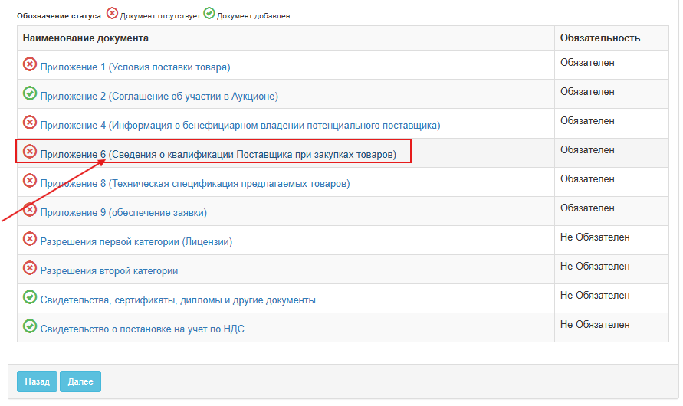Open Разрешения второй категории link

[109, 271]
